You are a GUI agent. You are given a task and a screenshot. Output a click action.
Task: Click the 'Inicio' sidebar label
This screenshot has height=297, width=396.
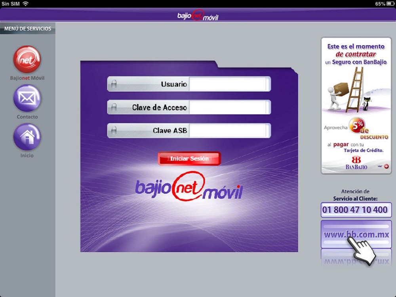27,155
